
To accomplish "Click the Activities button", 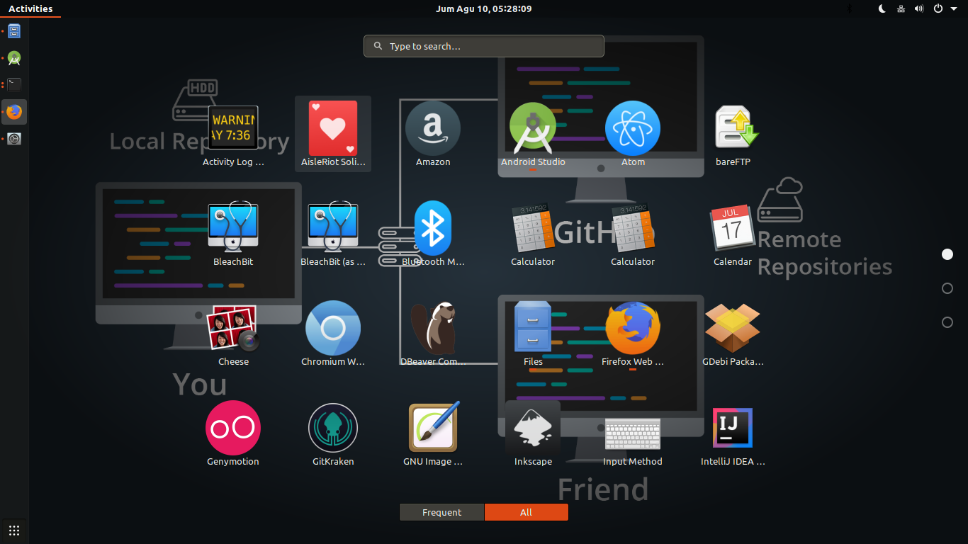I will 30,8.
